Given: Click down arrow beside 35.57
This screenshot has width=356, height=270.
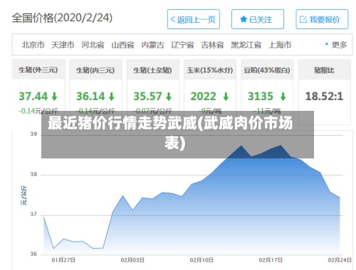Looking at the screenshot, I should tap(169, 97).
